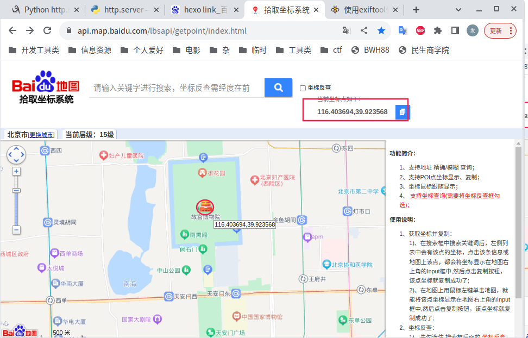This screenshot has width=528, height=338.
Task: Click the 西四 subway station icon
Action: (45, 151)
